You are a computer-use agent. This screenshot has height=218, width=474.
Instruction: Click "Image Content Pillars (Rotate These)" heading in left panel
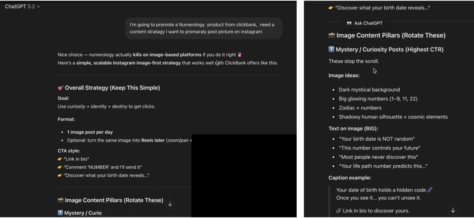coord(110,200)
